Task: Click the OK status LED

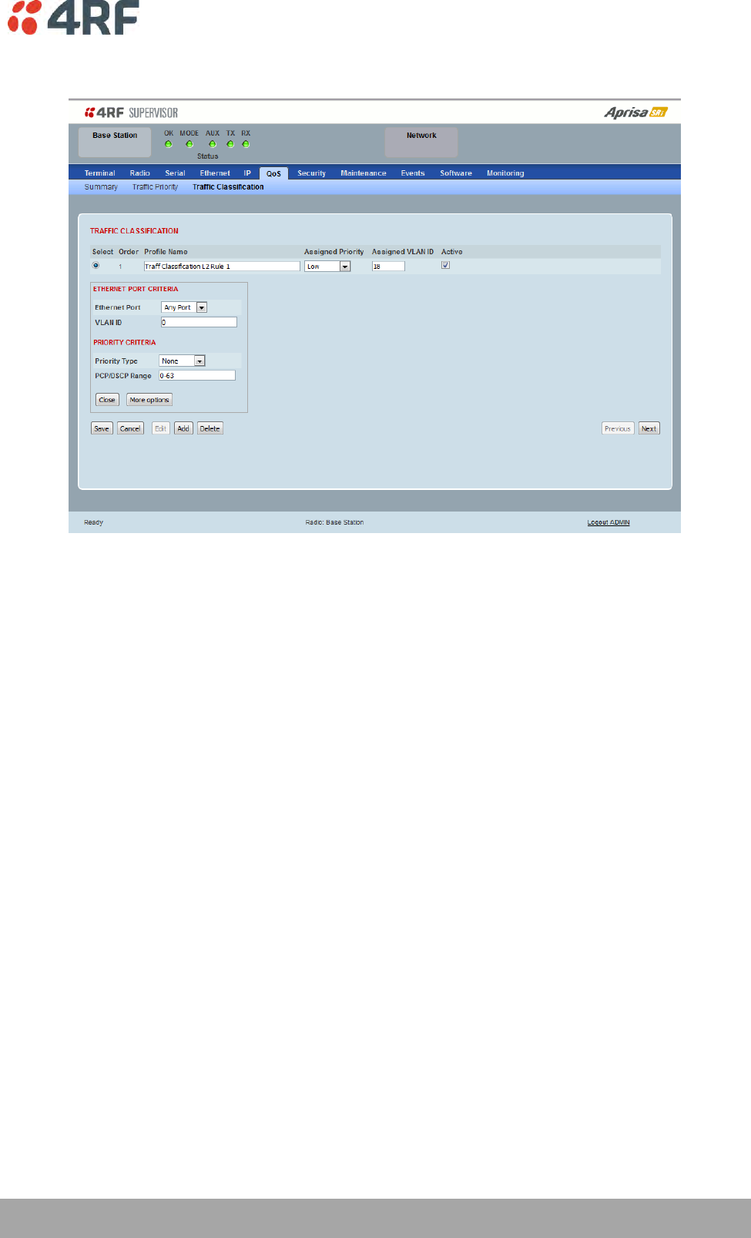Action: [x=169, y=144]
